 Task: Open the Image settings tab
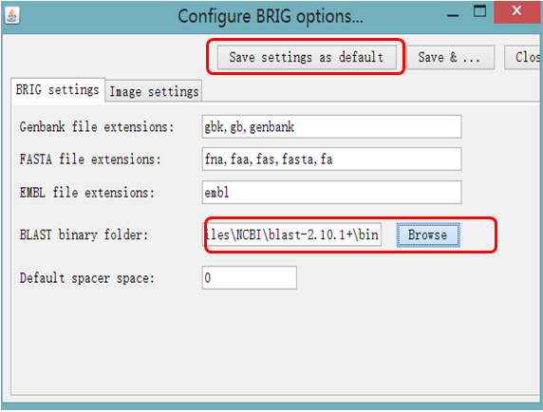[x=154, y=92]
